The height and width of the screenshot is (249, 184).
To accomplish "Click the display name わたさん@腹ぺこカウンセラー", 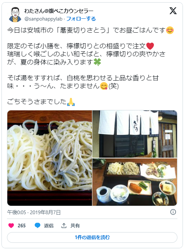I will 59,11.
